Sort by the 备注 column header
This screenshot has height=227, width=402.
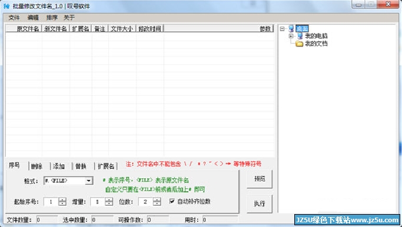[100, 29]
